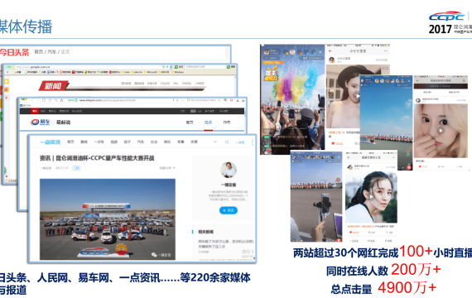472x298 pixels.
Task: Expand more channels chevron in 一点资讯 nav
Action: pos(215,142)
